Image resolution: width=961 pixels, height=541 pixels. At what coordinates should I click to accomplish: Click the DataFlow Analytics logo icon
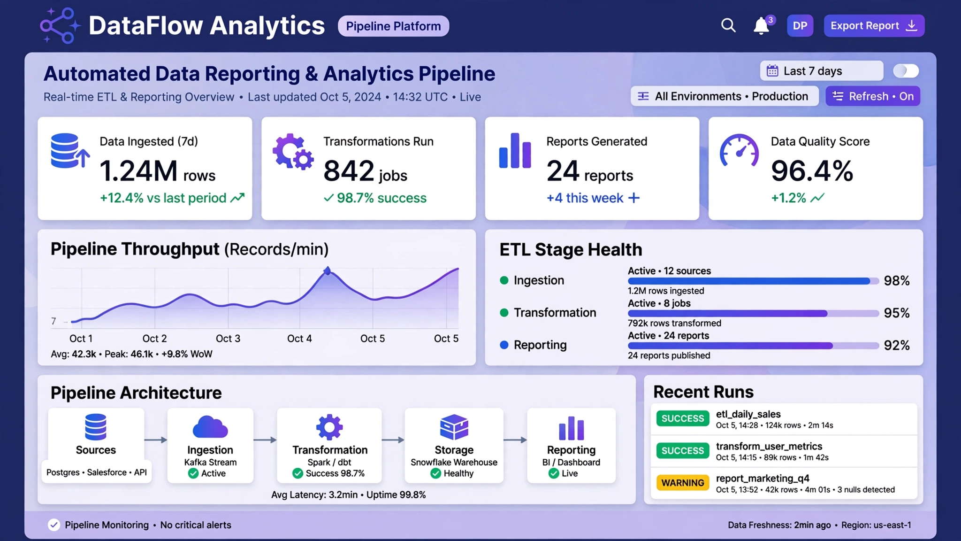pos(60,25)
